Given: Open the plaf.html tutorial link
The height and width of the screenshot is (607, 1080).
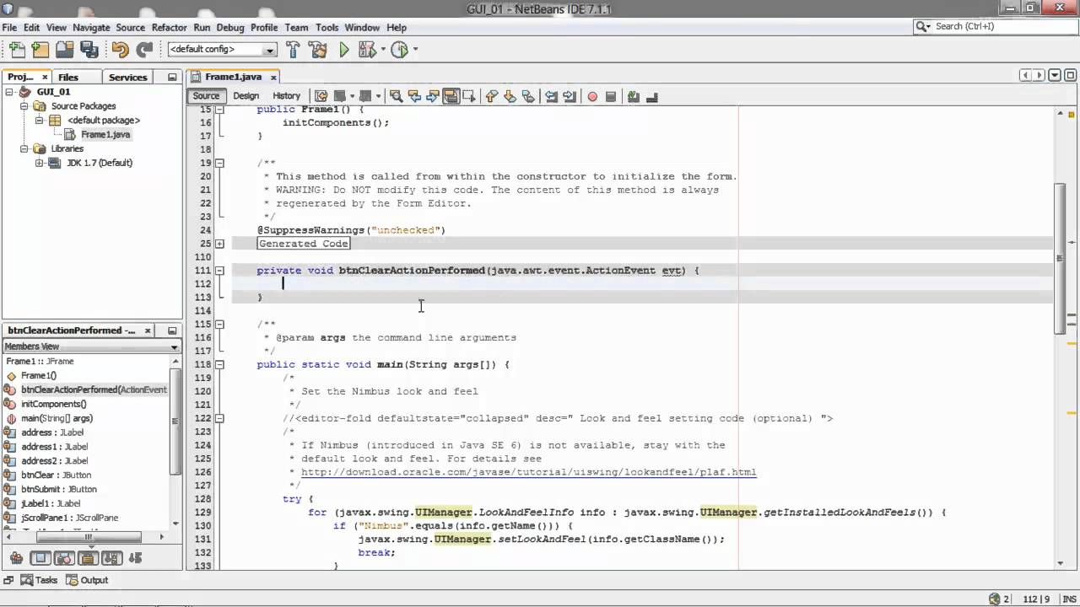Looking at the screenshot, I should tap(528, 472).
